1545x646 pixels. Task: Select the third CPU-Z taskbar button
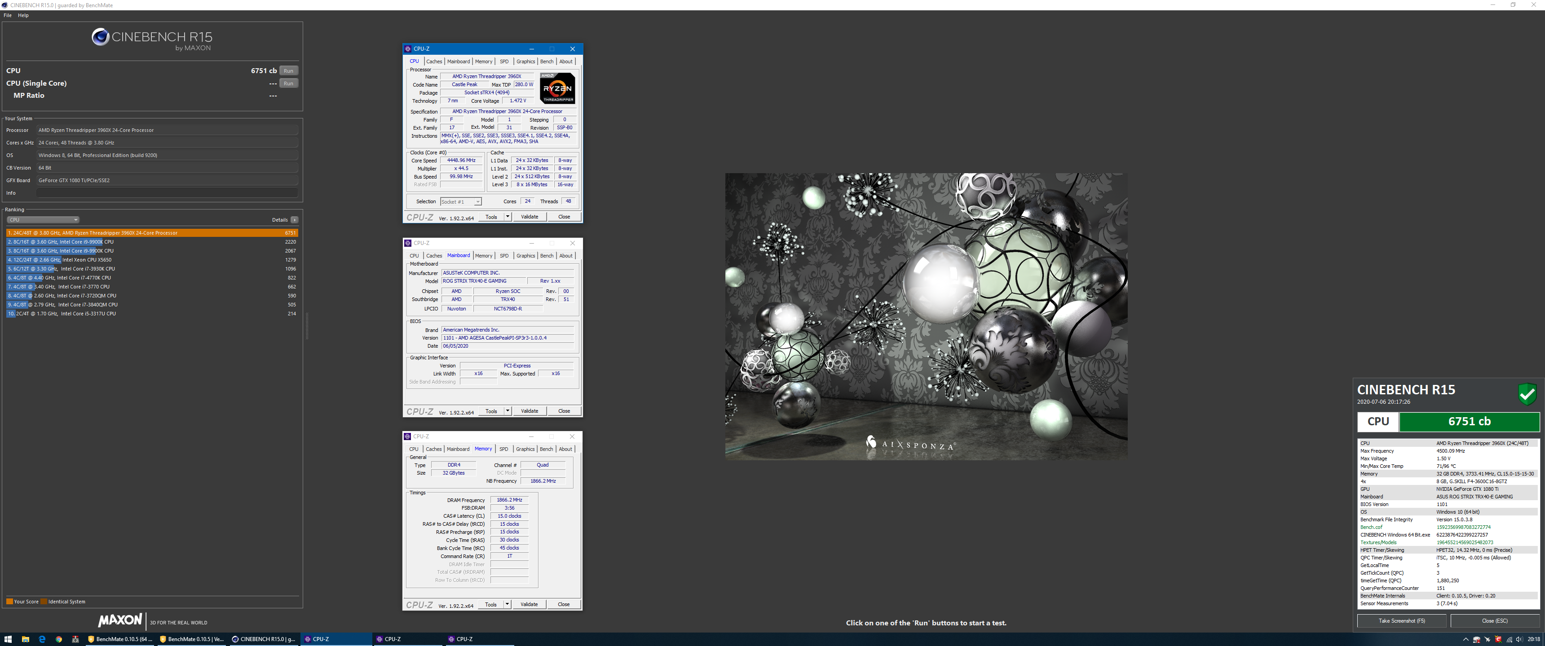(480, 639)
